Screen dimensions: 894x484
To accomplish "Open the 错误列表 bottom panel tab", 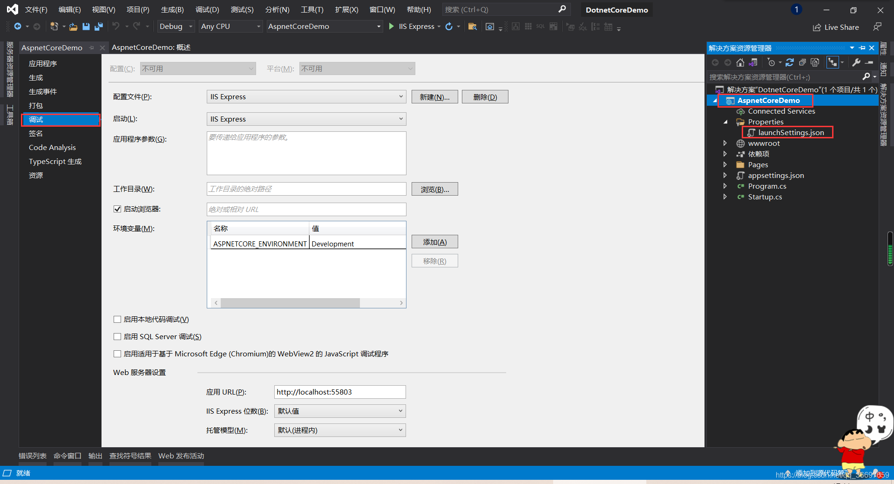I will [33, 456].
